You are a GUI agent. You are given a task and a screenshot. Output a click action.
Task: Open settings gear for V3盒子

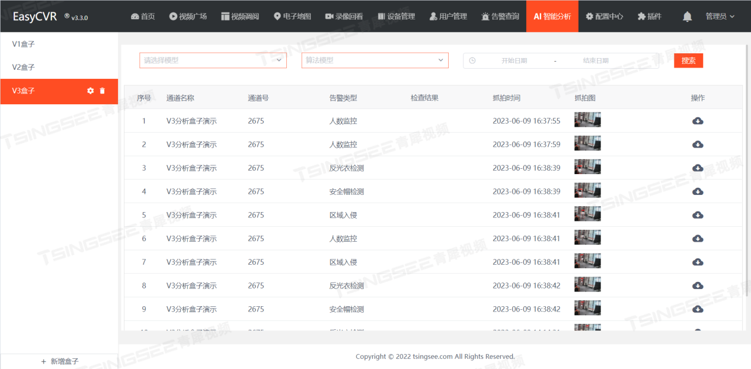(x=91, y=91)
